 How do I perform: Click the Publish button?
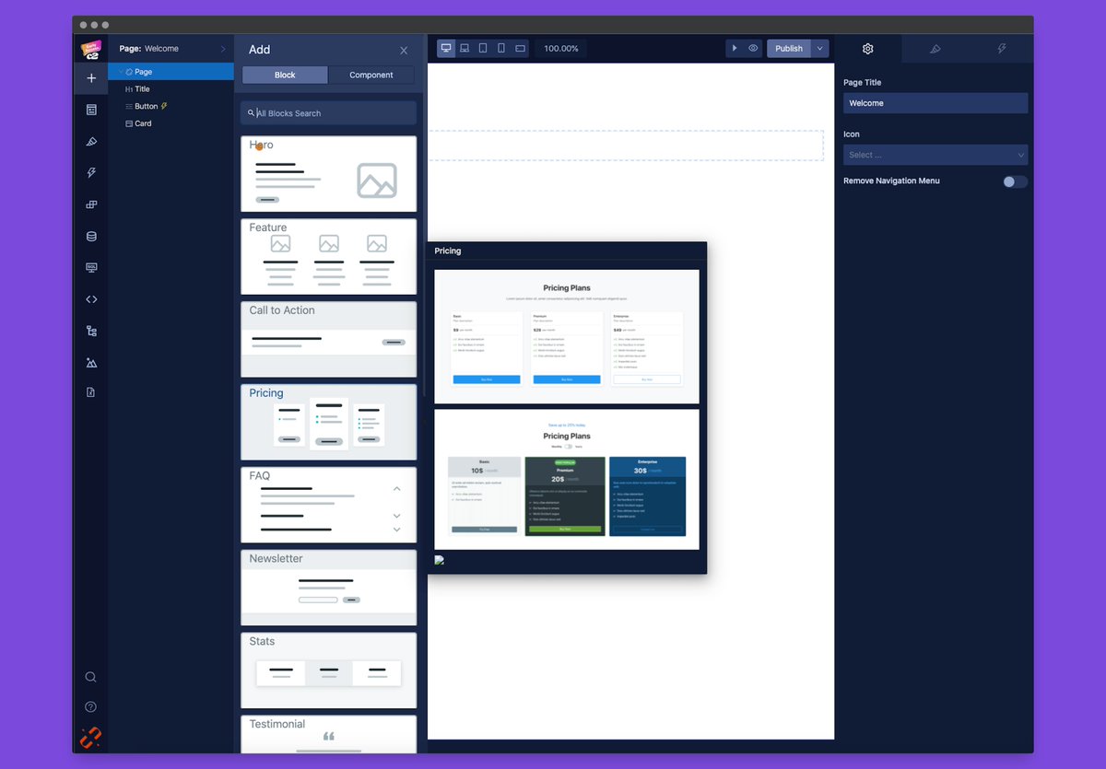pyautogui.click(x=789, y=48)
